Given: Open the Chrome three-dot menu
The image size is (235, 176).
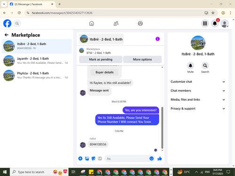Looking at the screenshot, I should point(230,13).
